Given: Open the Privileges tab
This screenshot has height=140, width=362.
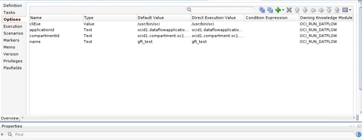Looking at the screenshot, I should click(13, 61).
